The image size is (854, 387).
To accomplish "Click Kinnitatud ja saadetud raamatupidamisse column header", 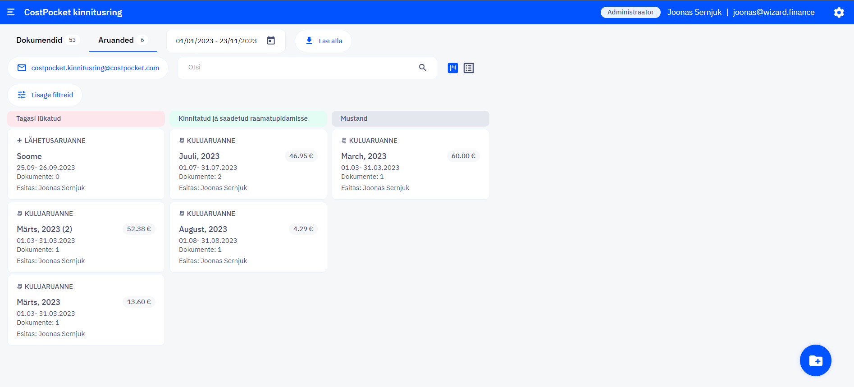I will point(248,118).
